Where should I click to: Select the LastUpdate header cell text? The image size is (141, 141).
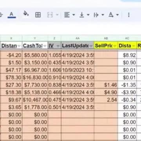coord(75,46)
